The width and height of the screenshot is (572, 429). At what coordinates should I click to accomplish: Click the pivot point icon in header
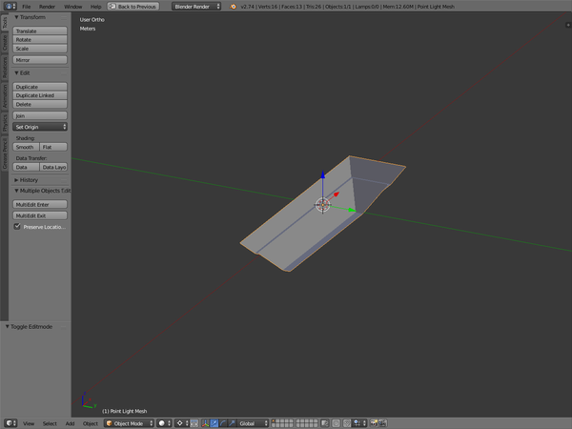[x=180, y=422]
